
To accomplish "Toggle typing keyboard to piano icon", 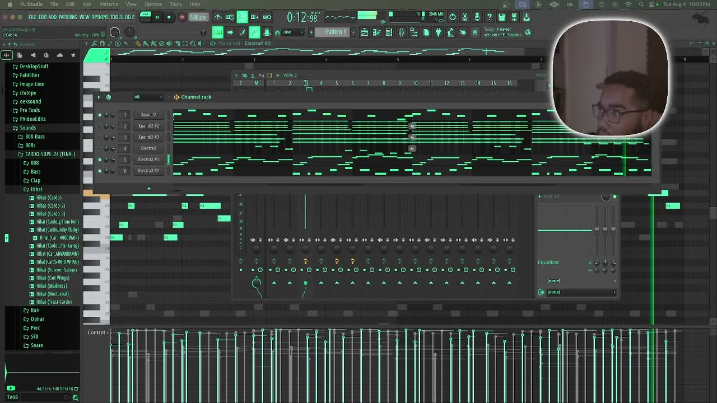I will point(218,32).
